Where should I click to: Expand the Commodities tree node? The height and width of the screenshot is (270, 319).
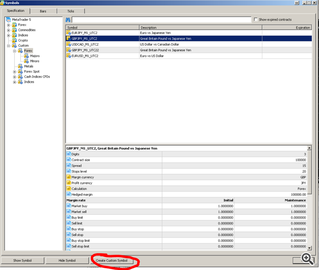[9, 30]
